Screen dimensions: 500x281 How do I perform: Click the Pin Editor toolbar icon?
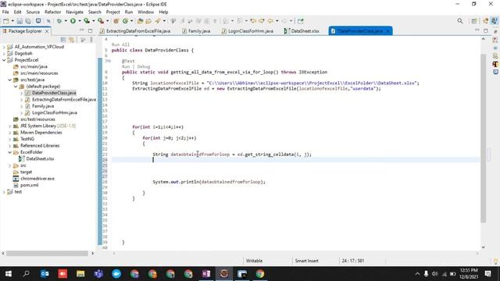click(300, 21)
